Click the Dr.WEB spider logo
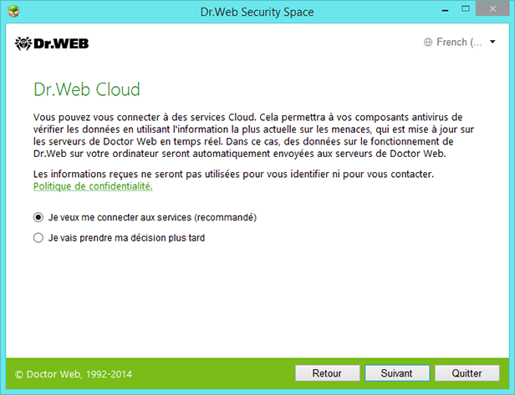 tap(52, 43)
